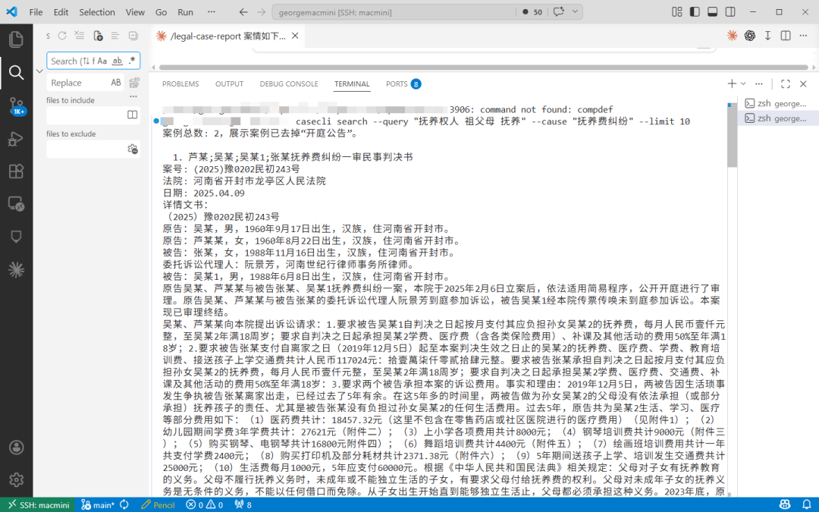Switch to the PORTS tab

(403, 83)
